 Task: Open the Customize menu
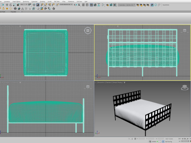tap(34, 2)
